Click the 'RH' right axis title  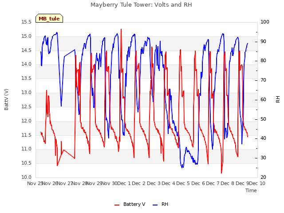coord(278,99)
